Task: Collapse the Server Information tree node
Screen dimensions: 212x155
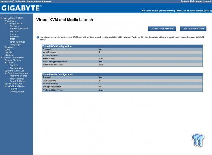Action: 1,58
